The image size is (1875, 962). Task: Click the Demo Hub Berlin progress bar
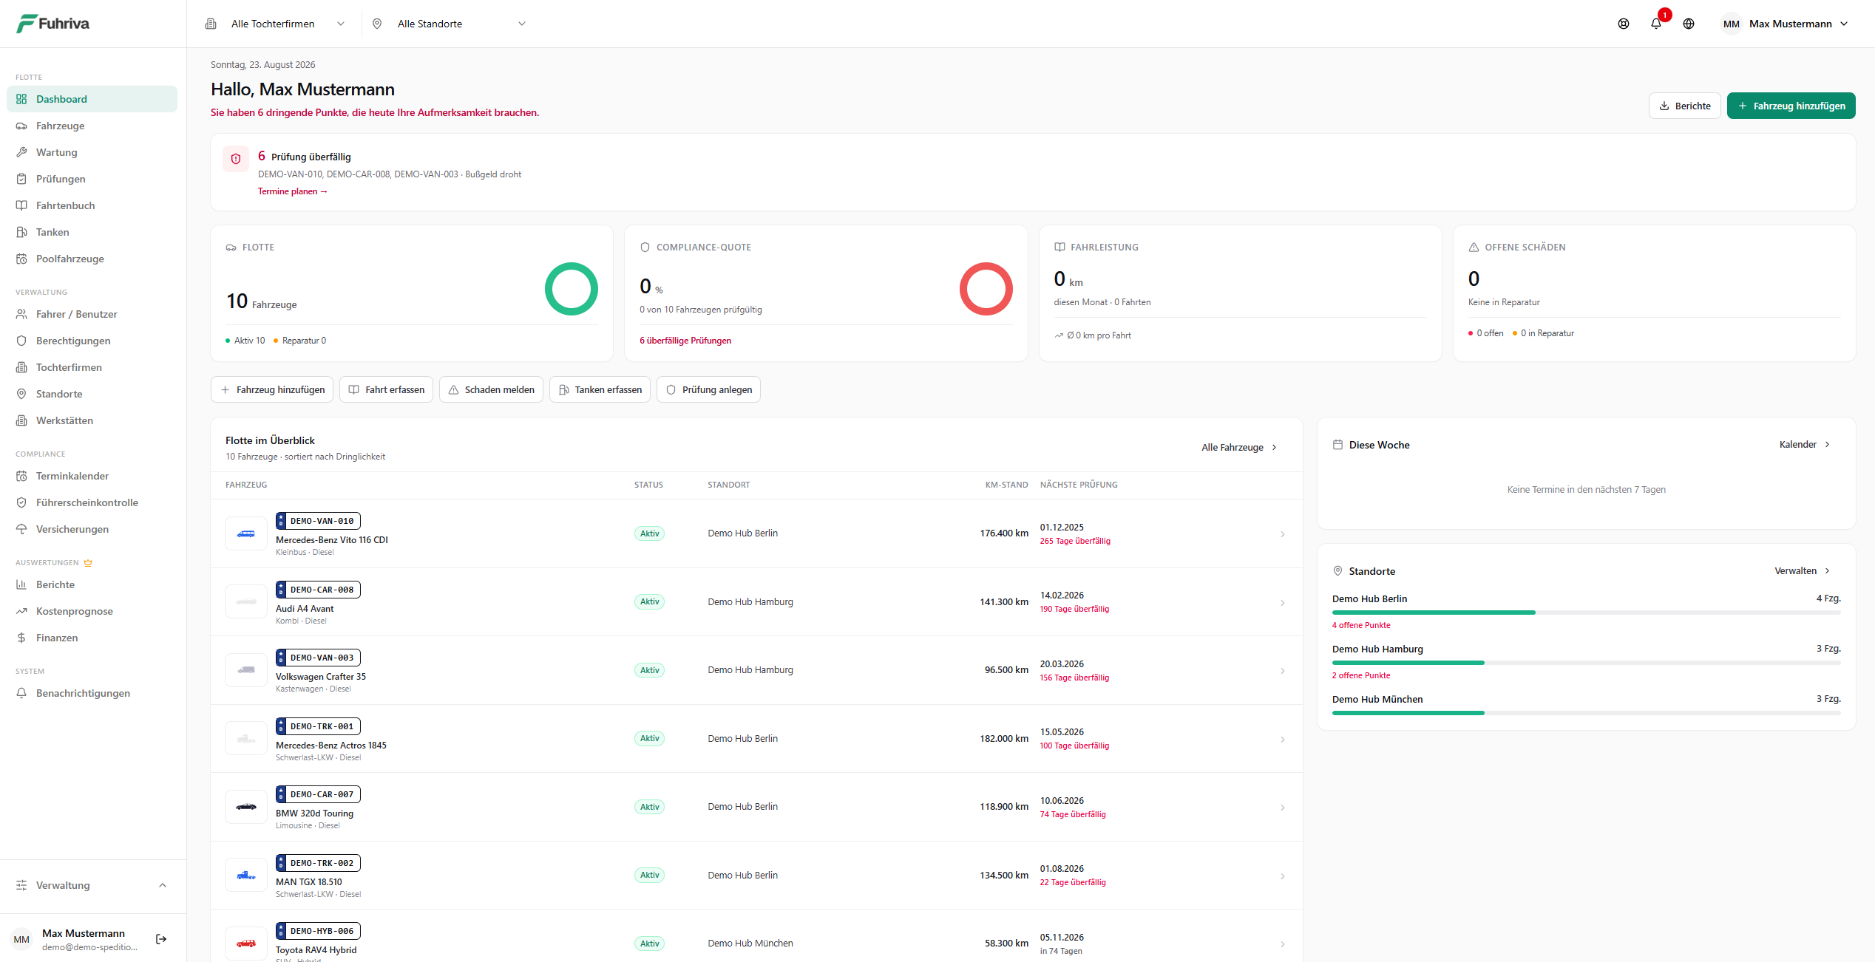coord(1587,613)
